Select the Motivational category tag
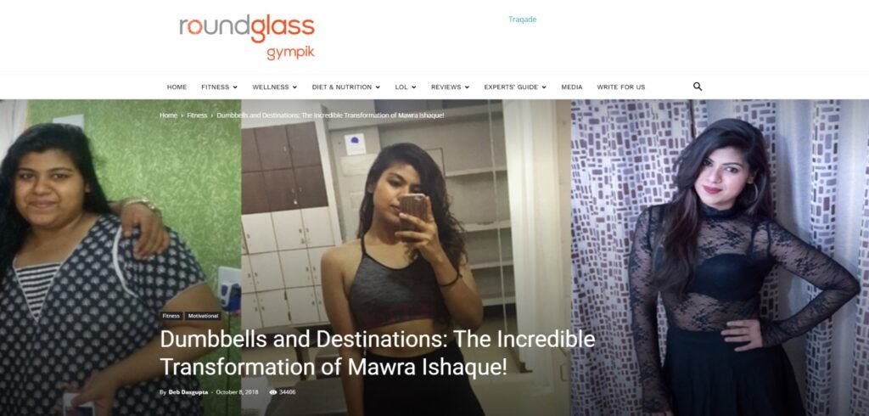Image resolution: width=869 pixels, height=416 pixels. (203, 316)
